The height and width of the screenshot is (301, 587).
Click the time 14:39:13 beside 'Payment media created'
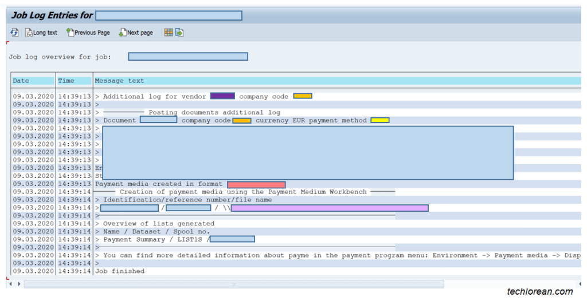(x=74, y=184)
